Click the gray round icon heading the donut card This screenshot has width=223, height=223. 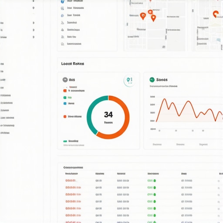coord(65,80)
